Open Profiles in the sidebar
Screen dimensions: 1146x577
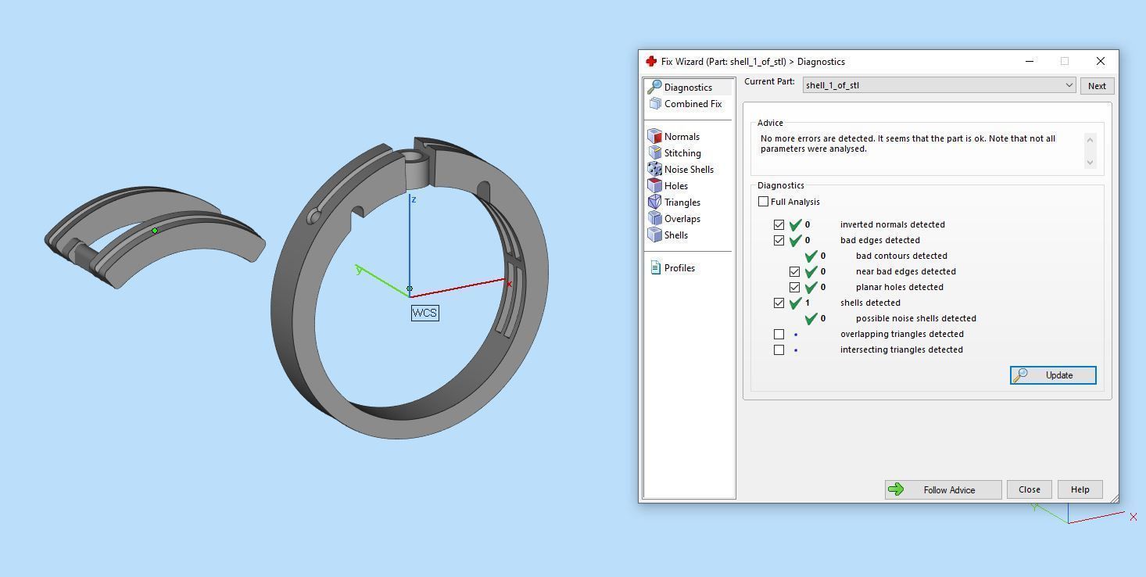[672, 267]
